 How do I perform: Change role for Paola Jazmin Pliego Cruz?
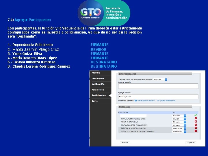(x=179, y=119)
